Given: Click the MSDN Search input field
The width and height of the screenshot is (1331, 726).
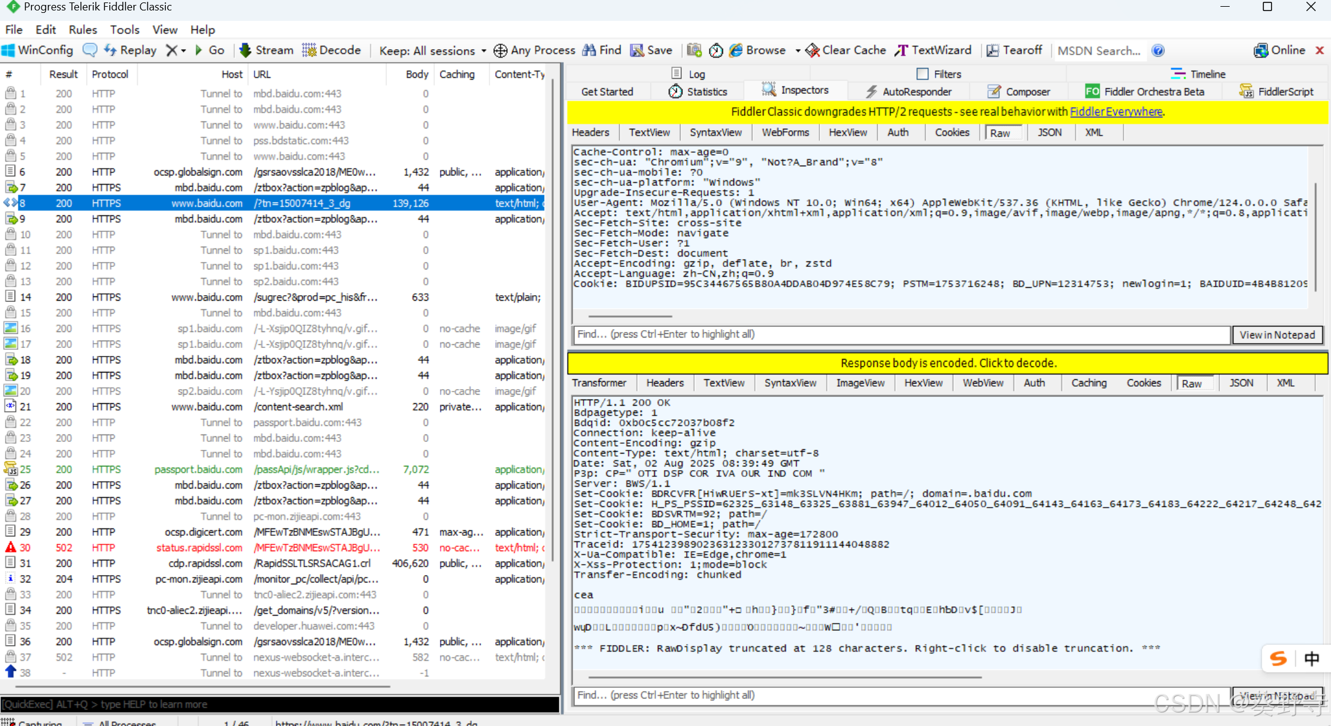Looking at the screenshot, I should [1099, 51].
